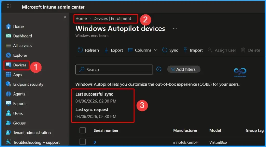Click the Troubleshooting wrench icon
Screen dimensions: 266x147
9,142
